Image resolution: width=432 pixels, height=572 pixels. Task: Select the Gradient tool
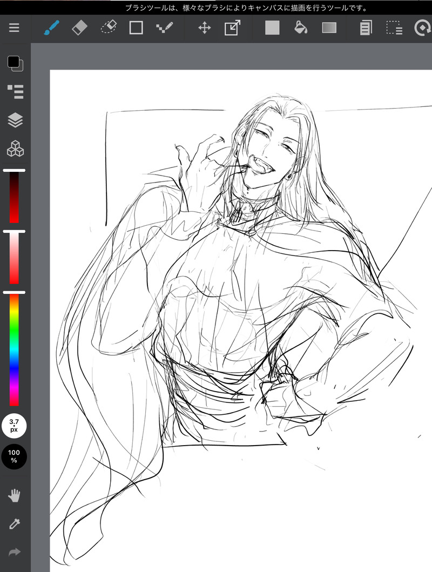click(x=329, y=28)
